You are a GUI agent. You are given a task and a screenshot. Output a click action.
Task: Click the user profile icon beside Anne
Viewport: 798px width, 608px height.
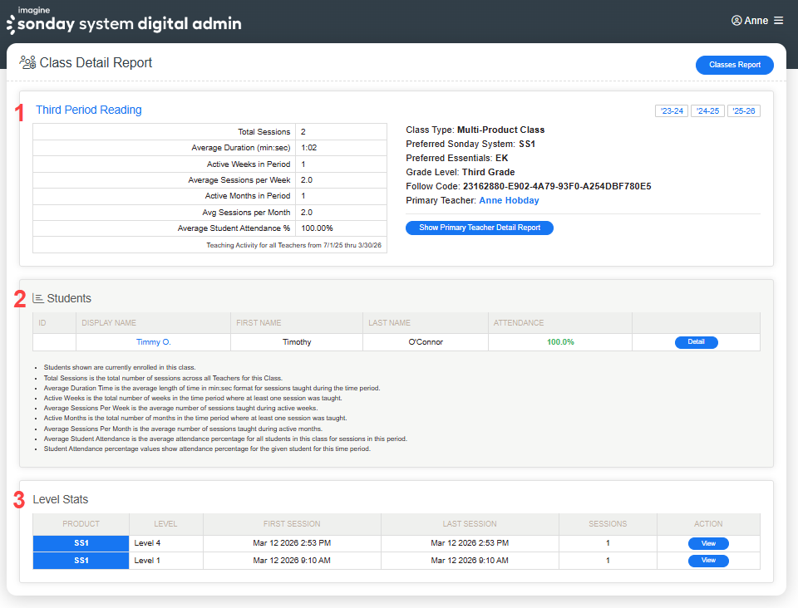(736, 21)
